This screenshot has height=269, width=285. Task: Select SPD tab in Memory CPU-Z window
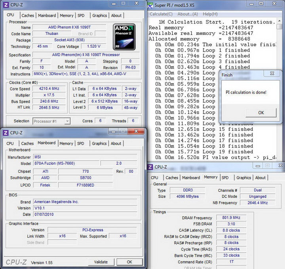click(x=225, y=178)
